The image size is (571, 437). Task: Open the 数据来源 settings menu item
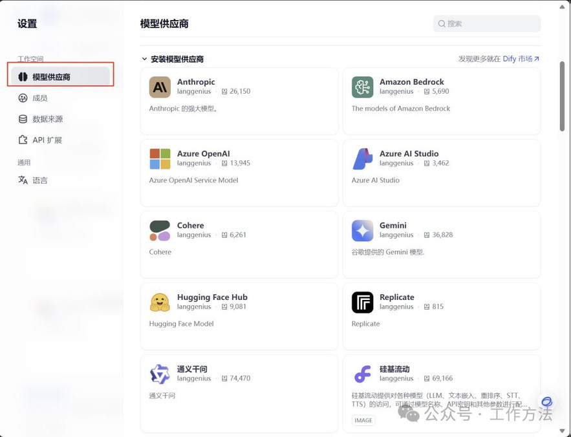pyautogui.click(x=60, y=119)
